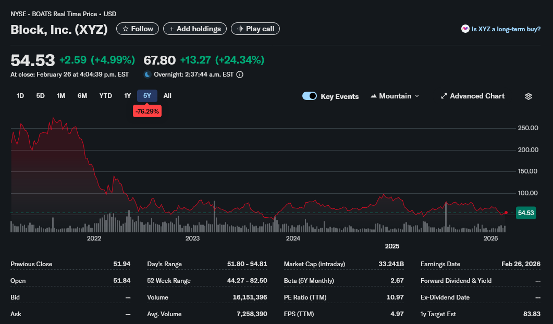The image size is (553, 324).
Task: Click the overnight moon icon
Action: tap(148, 74)
